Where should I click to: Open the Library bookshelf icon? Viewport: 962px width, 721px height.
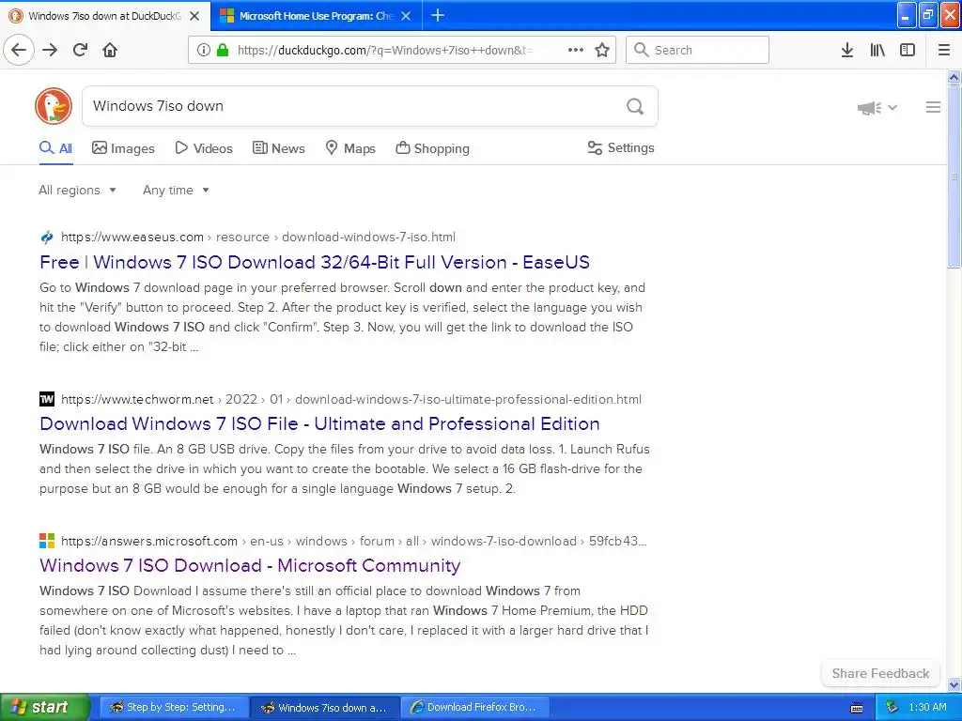877,50
